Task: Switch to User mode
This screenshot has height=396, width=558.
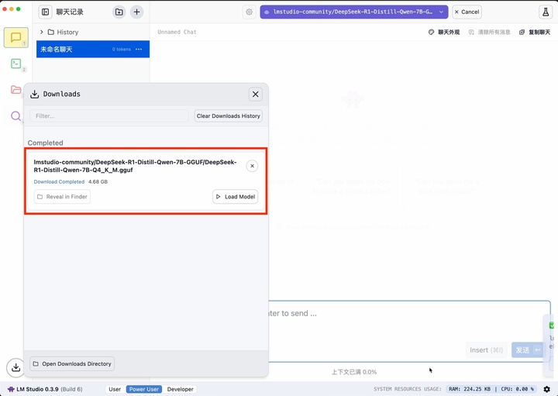Action: point(115,389)
